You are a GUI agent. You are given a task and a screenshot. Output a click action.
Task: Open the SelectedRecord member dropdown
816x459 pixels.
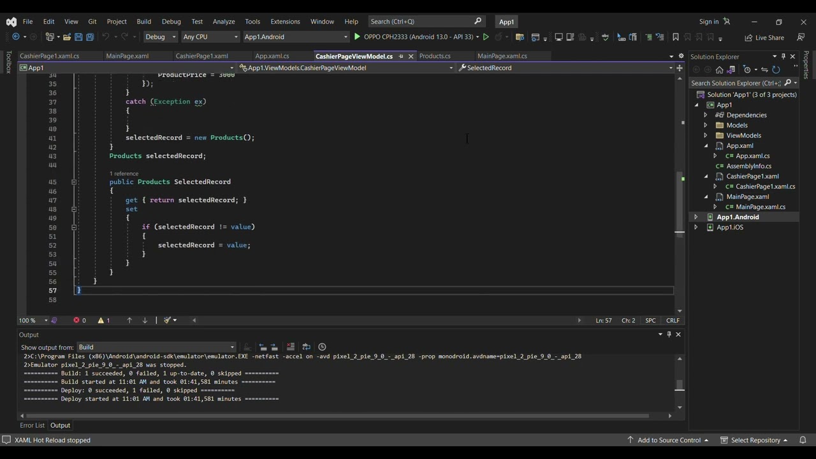tap(566, 68)
